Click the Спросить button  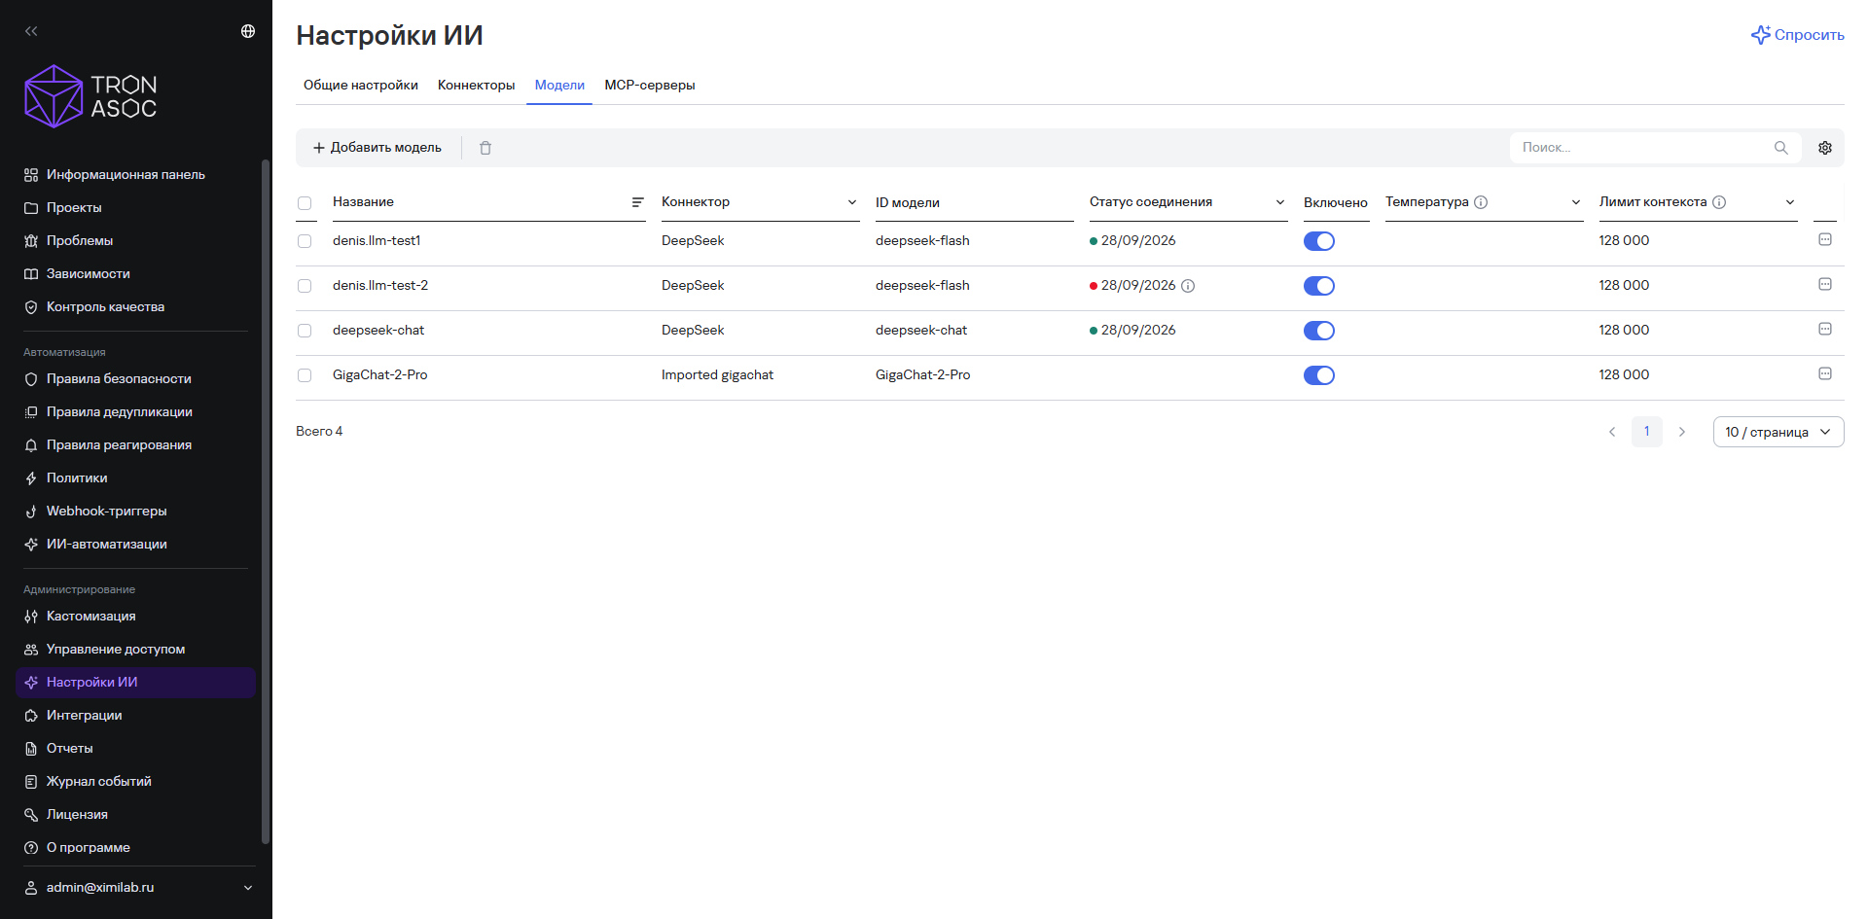coord(1798,35)
